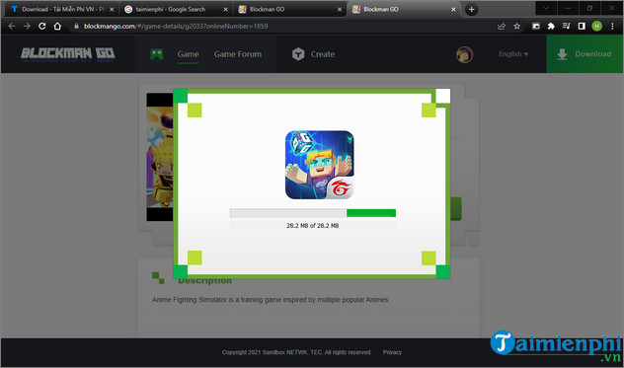
Task: Click the Copyright 2021 Sandbox footer text
Action: point(296,352)
